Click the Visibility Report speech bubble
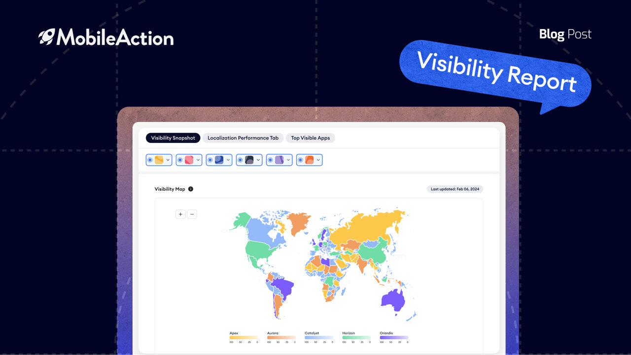The width and height of the screenshot is (631, 355). point(496,75)
